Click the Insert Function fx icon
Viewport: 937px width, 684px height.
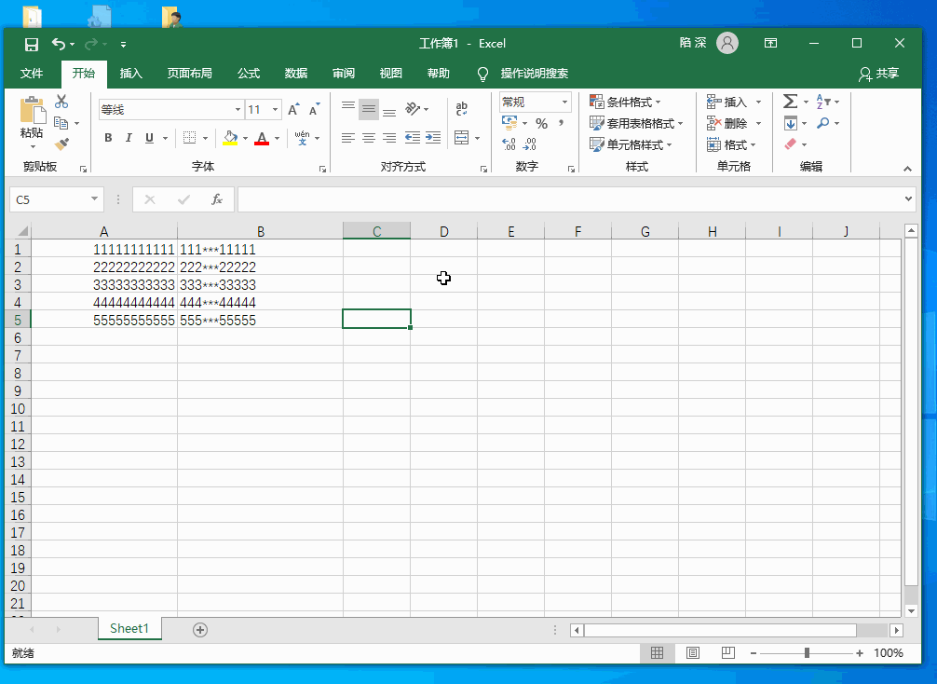pos(216,199)
